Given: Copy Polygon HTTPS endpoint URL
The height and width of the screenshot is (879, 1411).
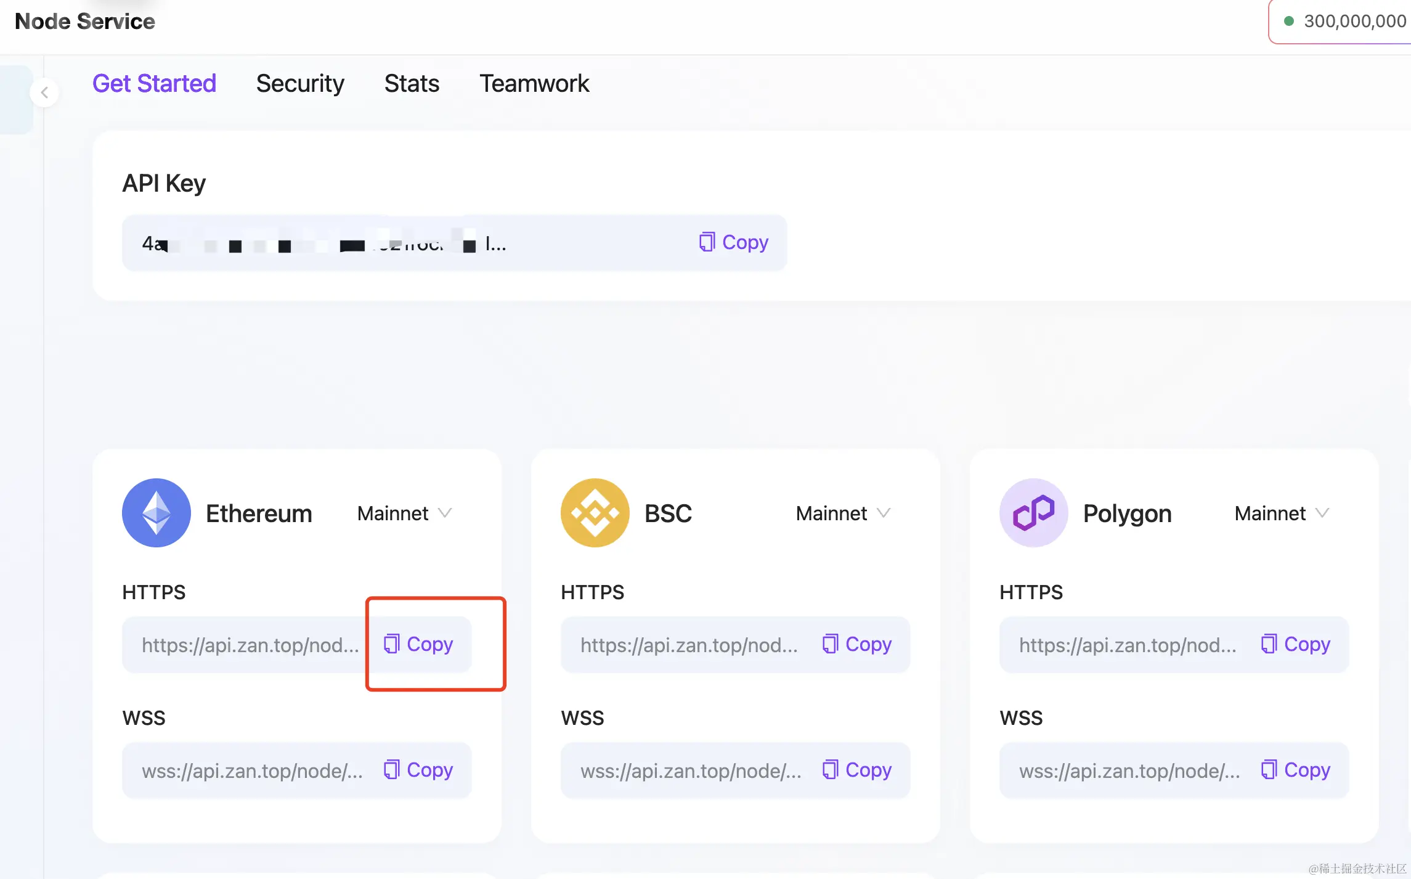Looking at the screenshot, I should (x=1296, y=644).
